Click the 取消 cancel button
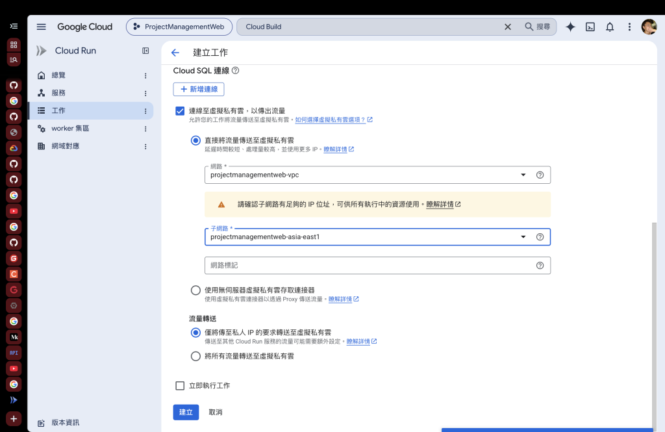Image resolution: width=665 pixels, height=432 pixels. (216, 412)
